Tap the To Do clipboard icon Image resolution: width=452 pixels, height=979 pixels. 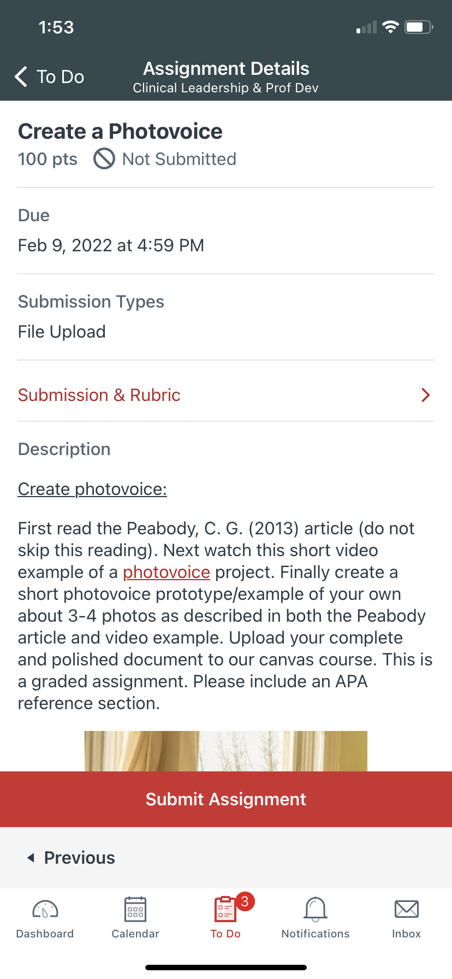coord(225,910)
